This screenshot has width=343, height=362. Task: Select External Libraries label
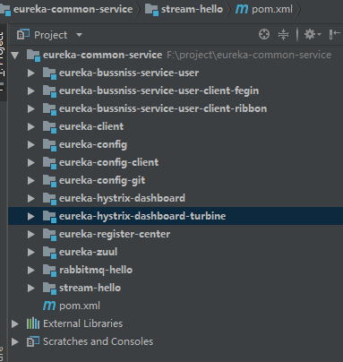[82, 323]
